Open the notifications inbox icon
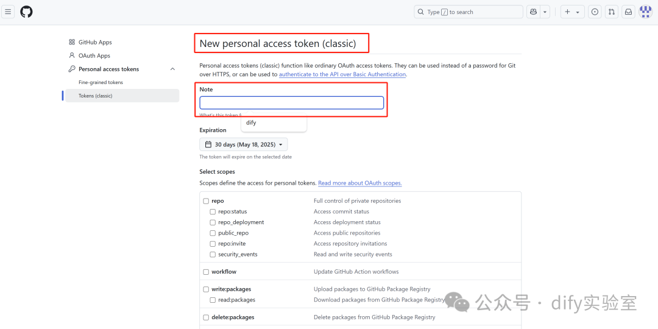 (x=628, y=12)
